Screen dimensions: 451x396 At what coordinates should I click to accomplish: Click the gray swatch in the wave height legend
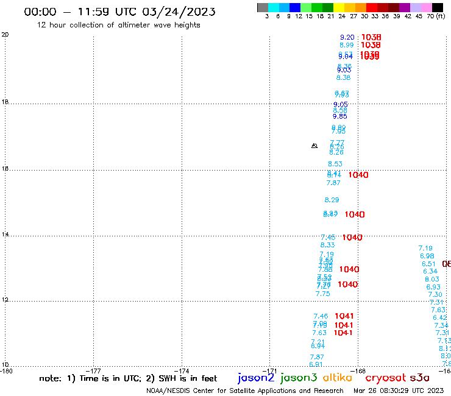click(x=263, y=7)
